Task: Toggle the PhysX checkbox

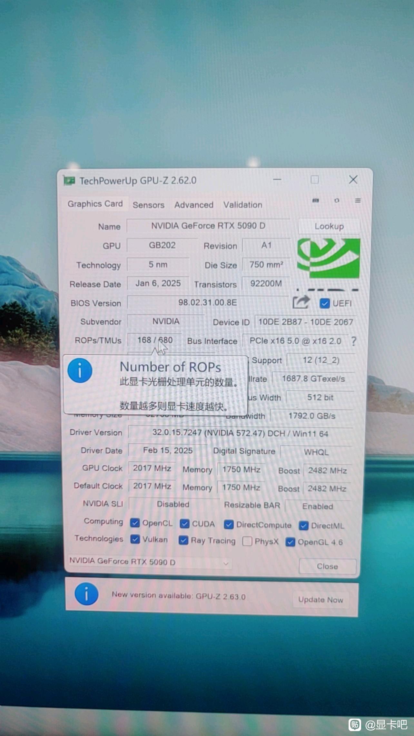Action: [247, 541]
